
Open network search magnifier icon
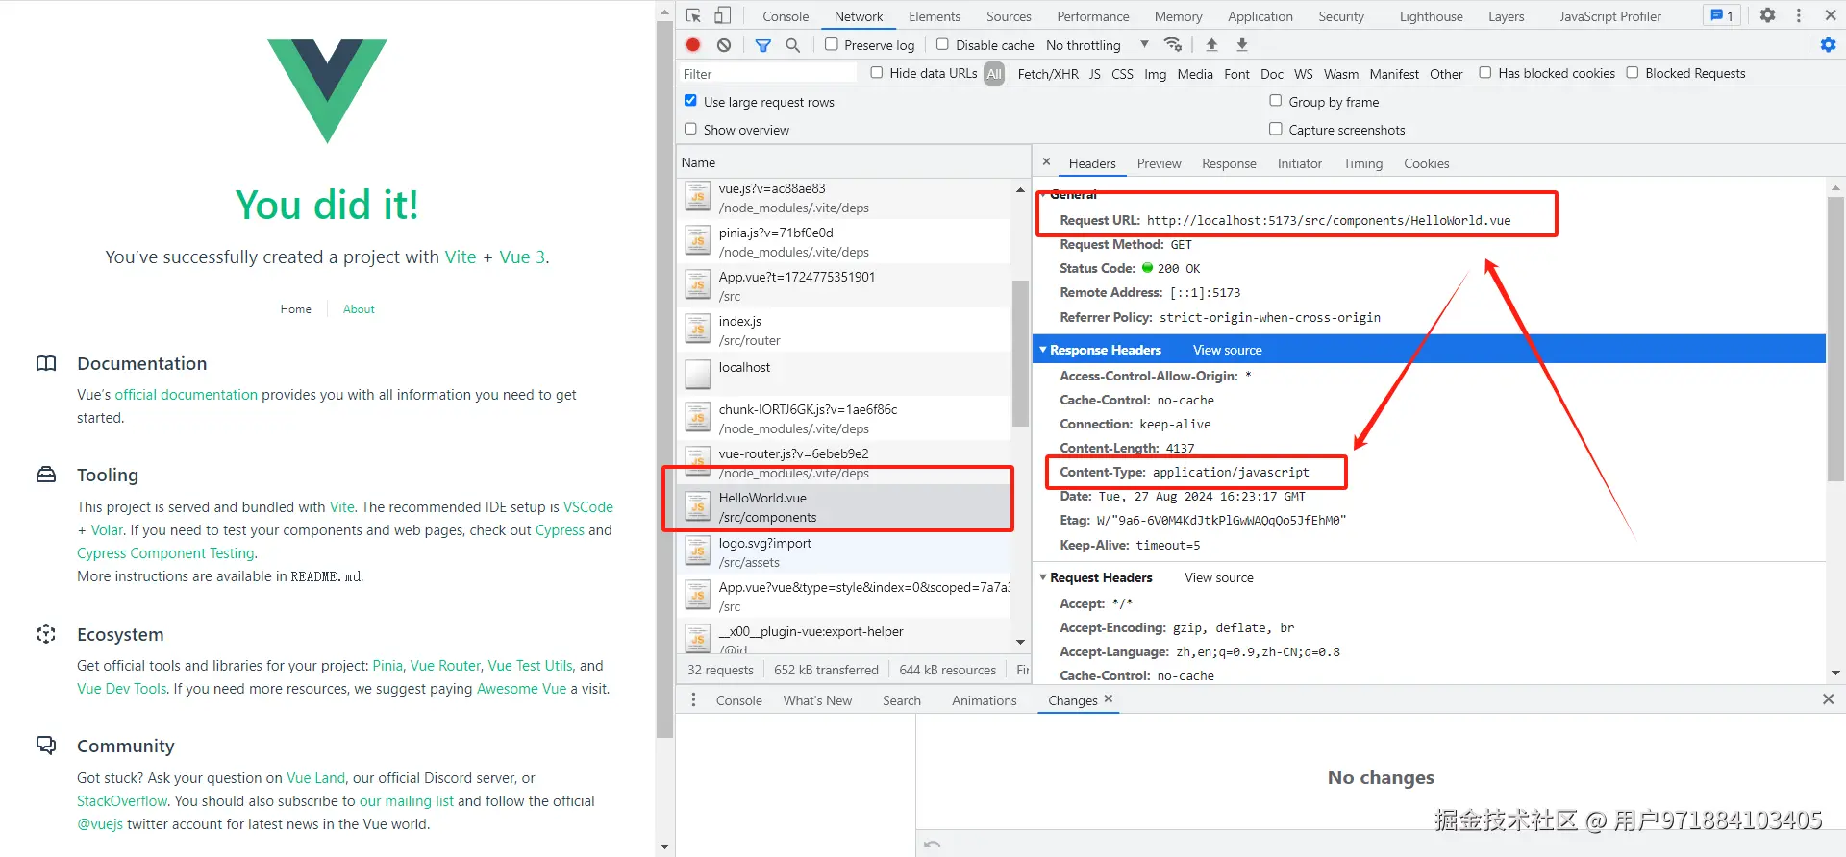point(793,45)
